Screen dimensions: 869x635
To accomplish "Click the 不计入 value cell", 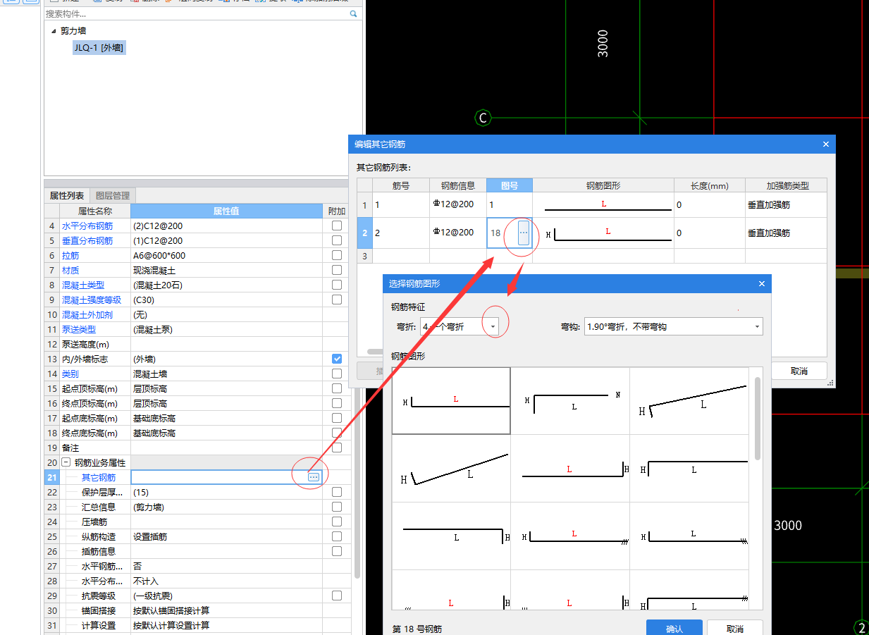I will click(x=226, y=581).
